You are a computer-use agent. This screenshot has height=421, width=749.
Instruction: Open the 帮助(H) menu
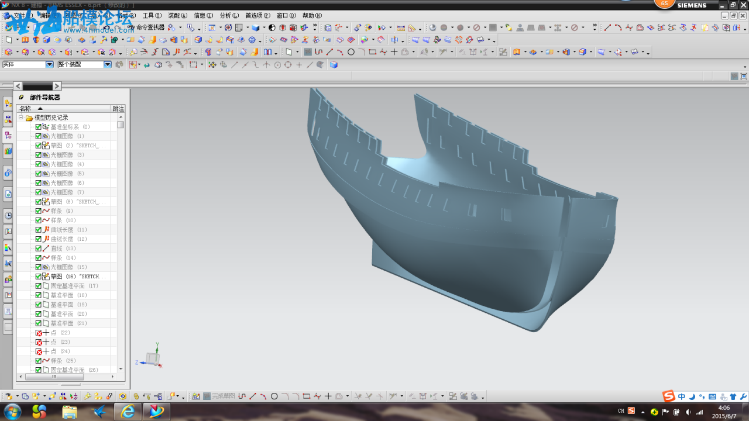point(312,16)
